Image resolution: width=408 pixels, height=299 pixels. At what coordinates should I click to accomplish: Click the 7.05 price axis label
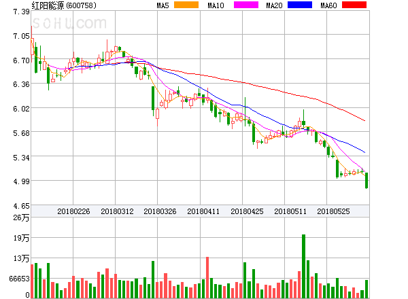[21, 36]
